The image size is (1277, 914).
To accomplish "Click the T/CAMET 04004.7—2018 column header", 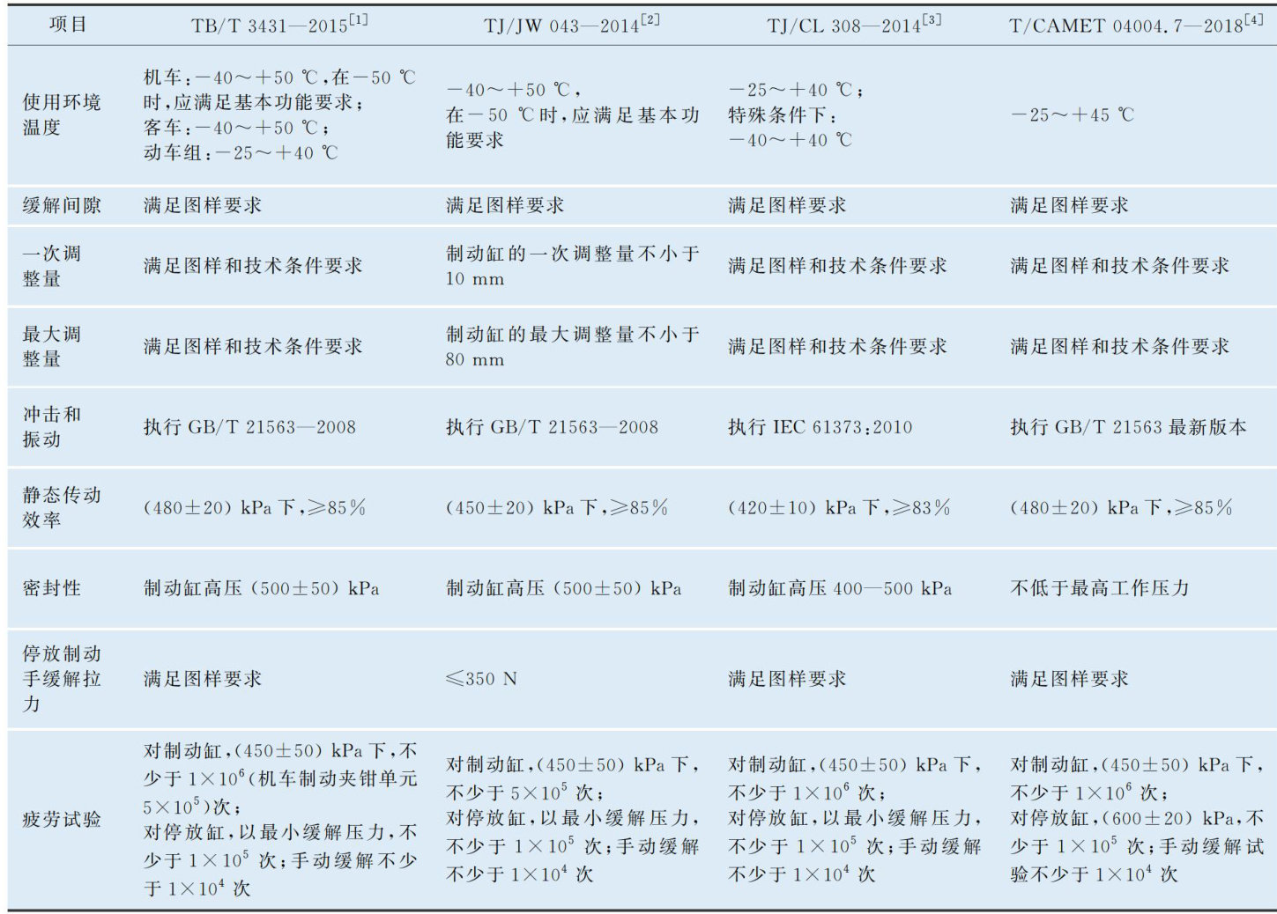I will 1135,25.
